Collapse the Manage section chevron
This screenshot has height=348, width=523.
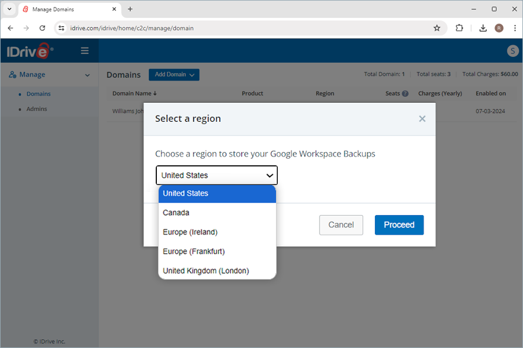(x=88, y=75)
